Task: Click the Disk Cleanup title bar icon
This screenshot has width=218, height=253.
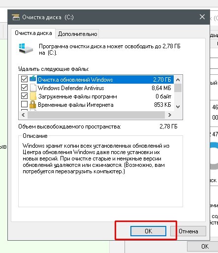Action: coord(16,17)
